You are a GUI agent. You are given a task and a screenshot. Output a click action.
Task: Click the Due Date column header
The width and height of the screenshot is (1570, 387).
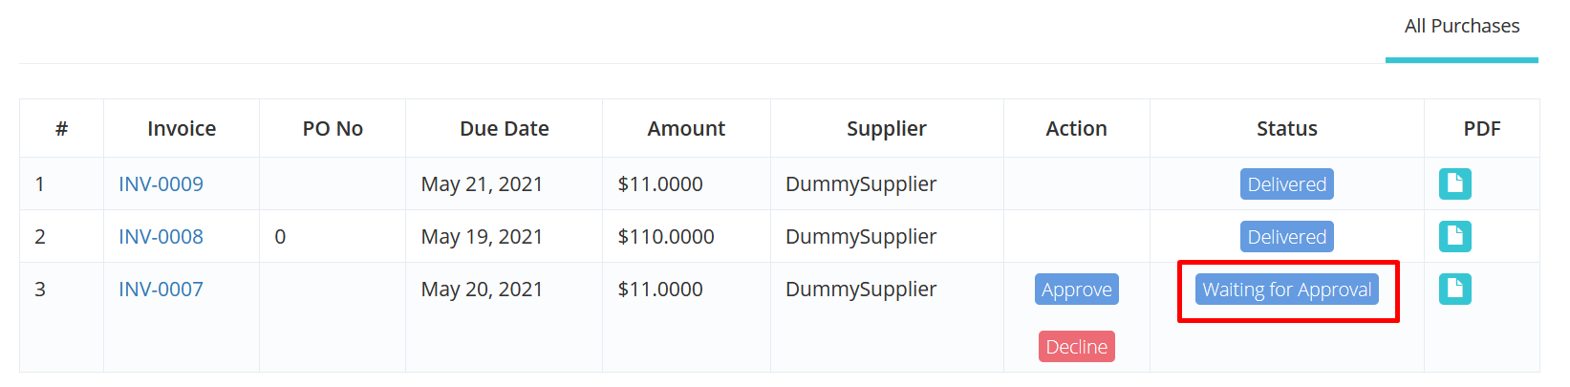[x=504, y=128]
